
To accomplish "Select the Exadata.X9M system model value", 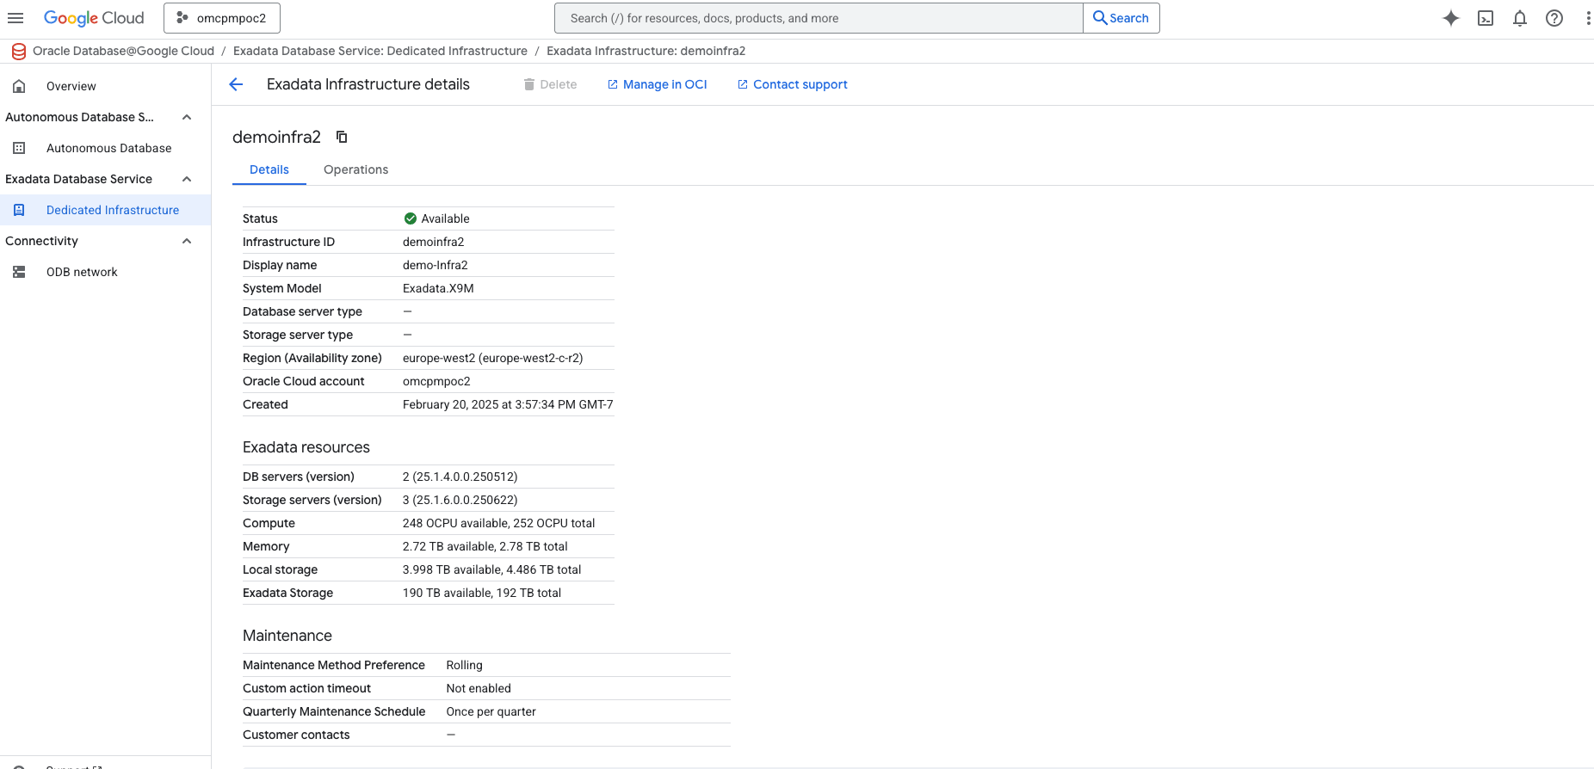I will pos(438,288).
